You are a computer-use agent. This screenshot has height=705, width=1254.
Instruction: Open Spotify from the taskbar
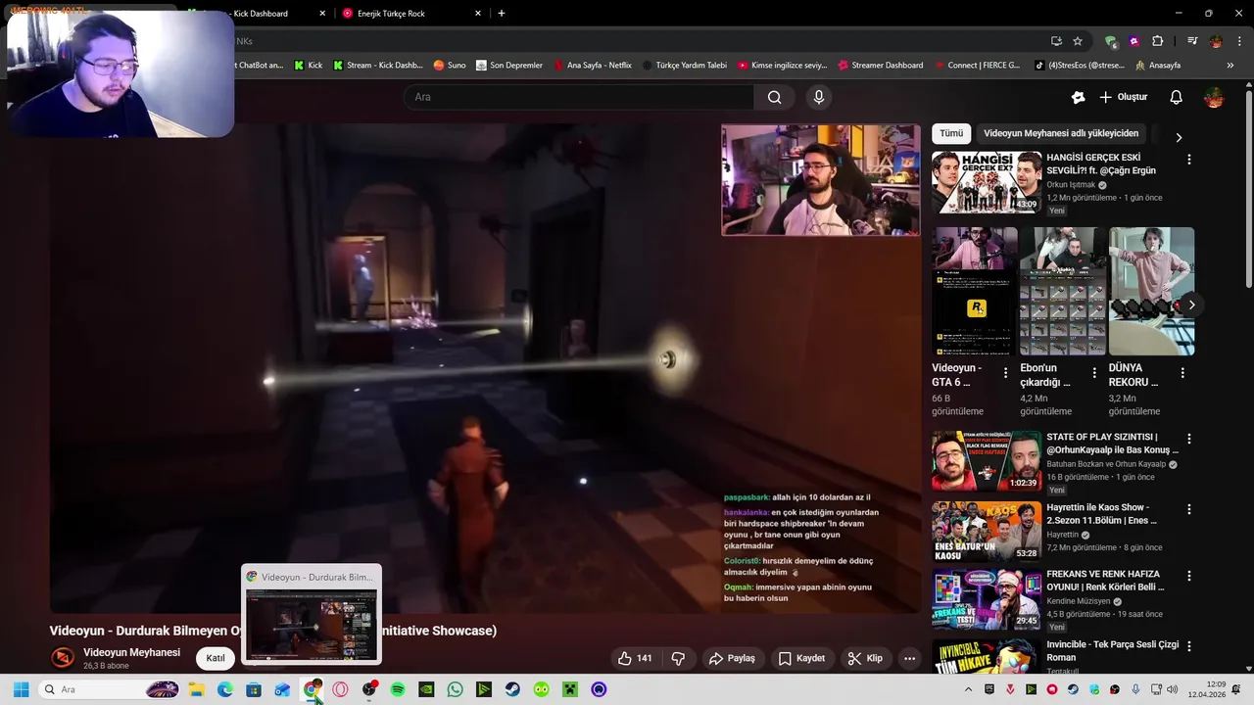398,689
